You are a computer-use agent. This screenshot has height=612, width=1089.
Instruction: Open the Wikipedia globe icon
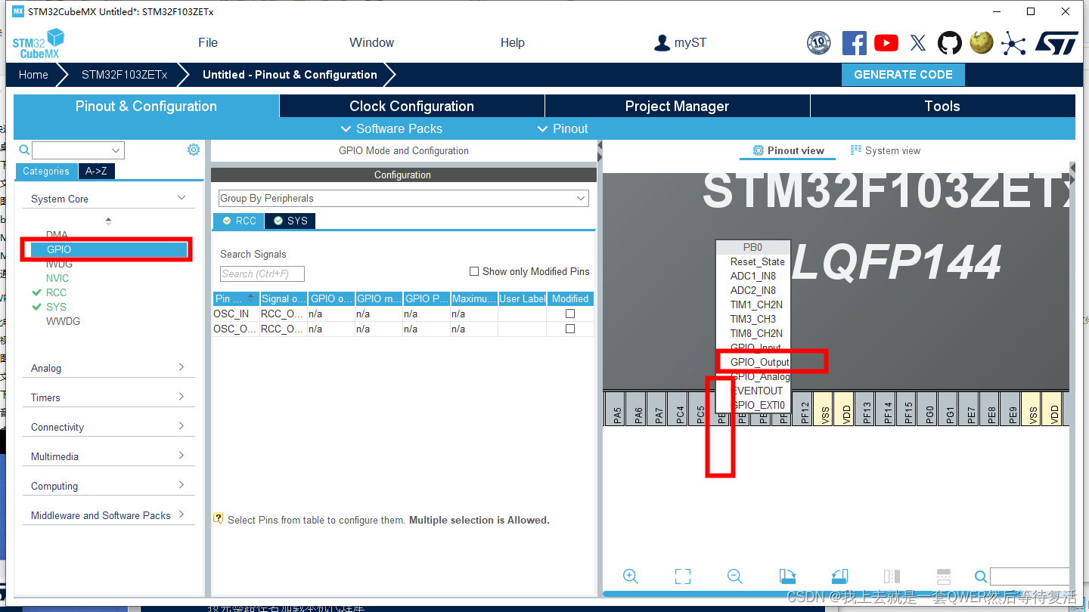[x=982, y=42]
